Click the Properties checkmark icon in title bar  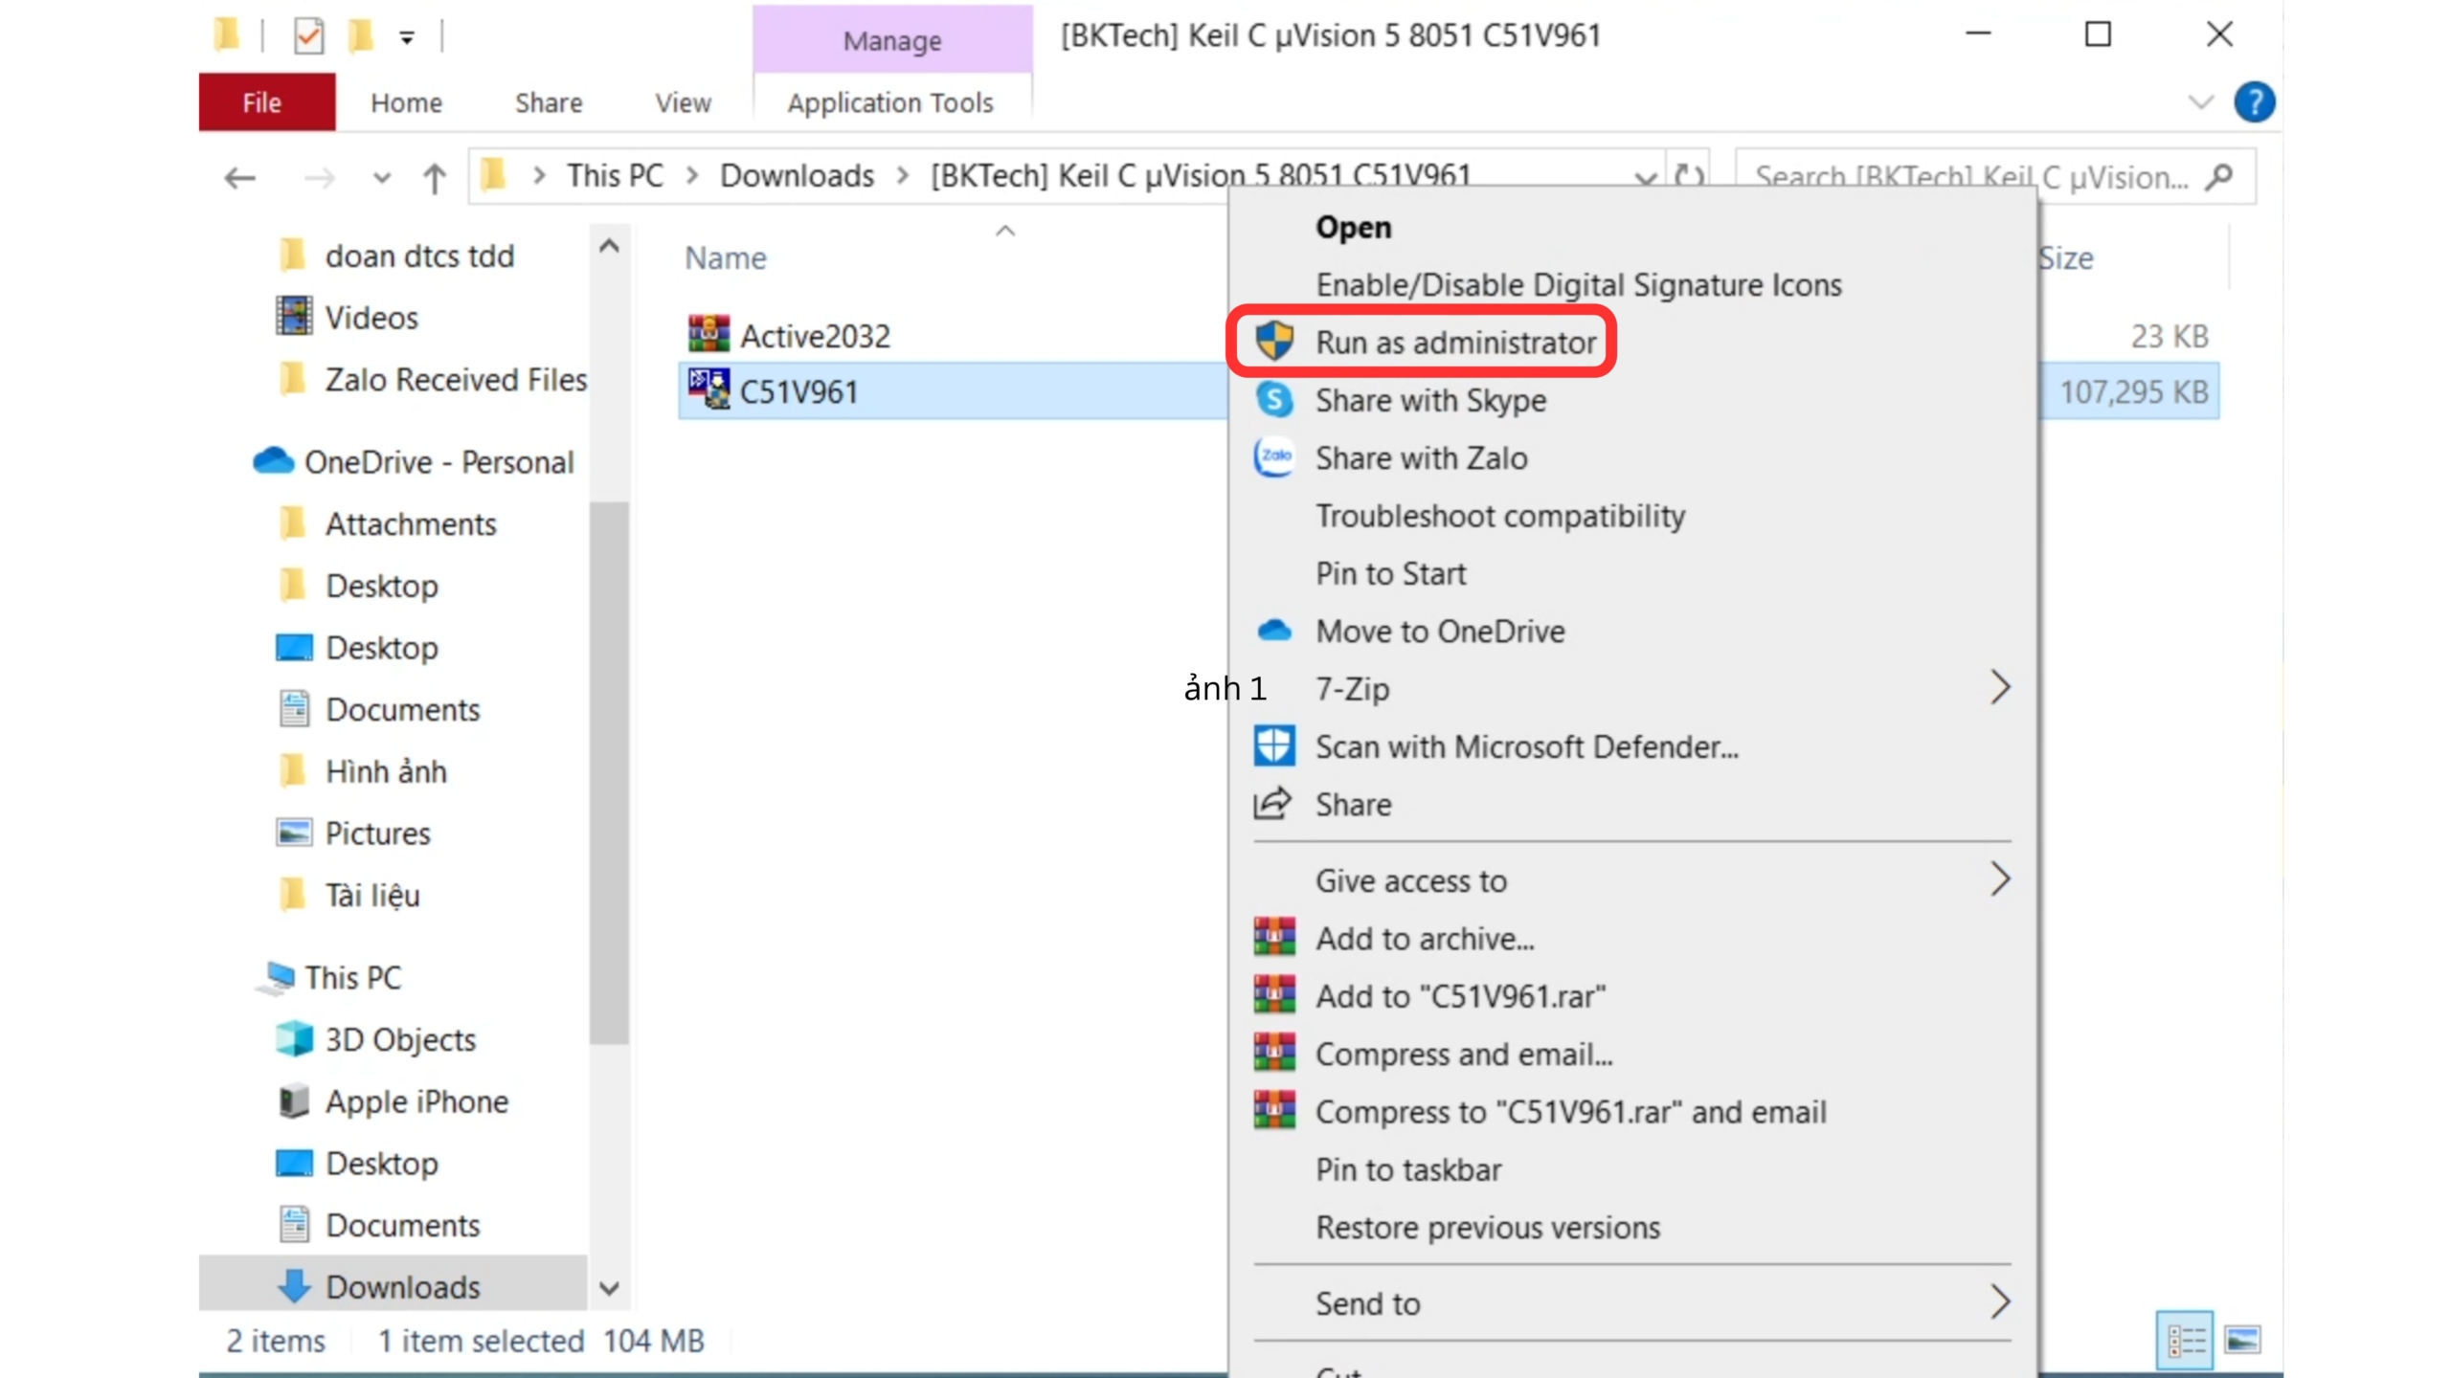pos(308,36)
